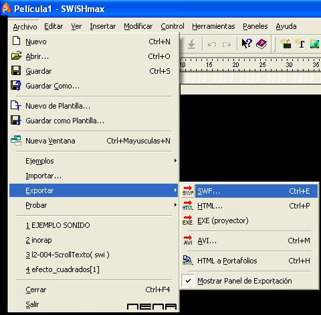This screenshot has width=321, height=315.
Task: Select Importar... menu entry
Action: [93, 176]
